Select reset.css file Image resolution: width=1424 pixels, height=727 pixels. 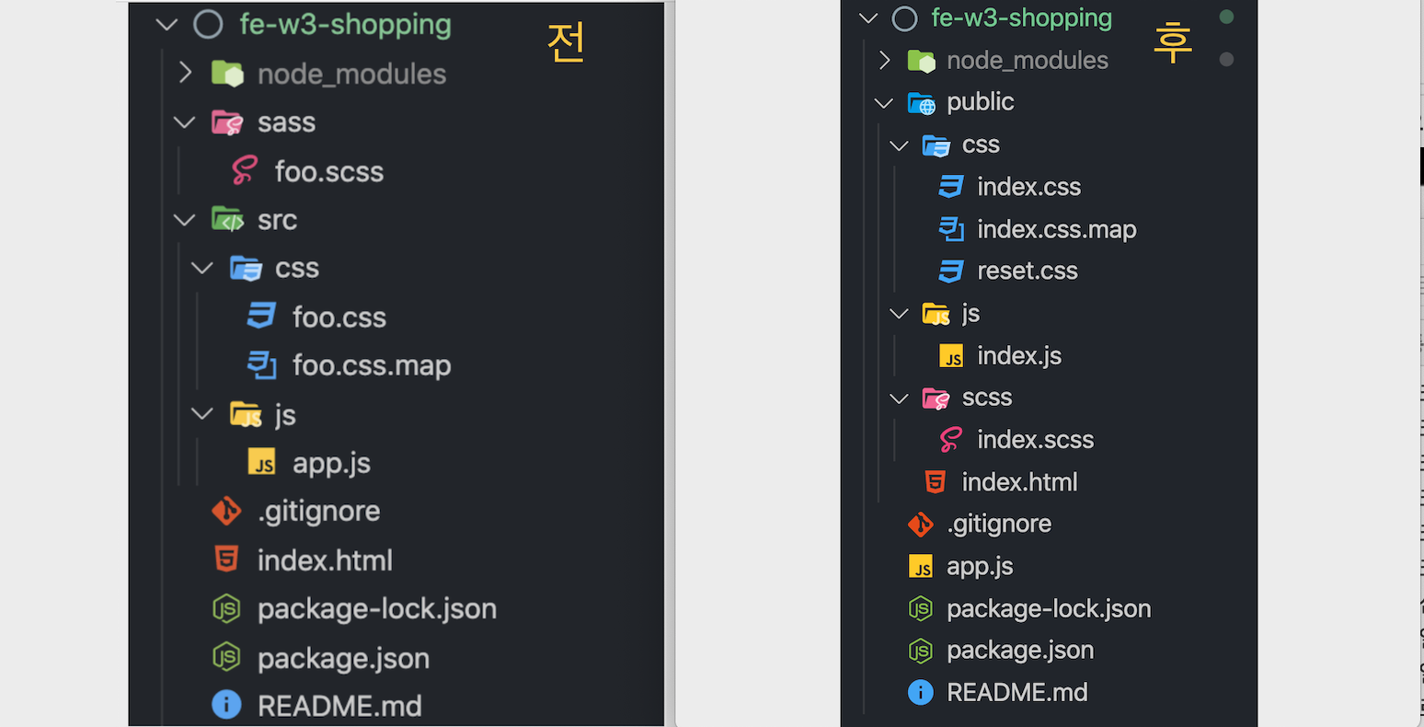click(x=1027, y=271)
